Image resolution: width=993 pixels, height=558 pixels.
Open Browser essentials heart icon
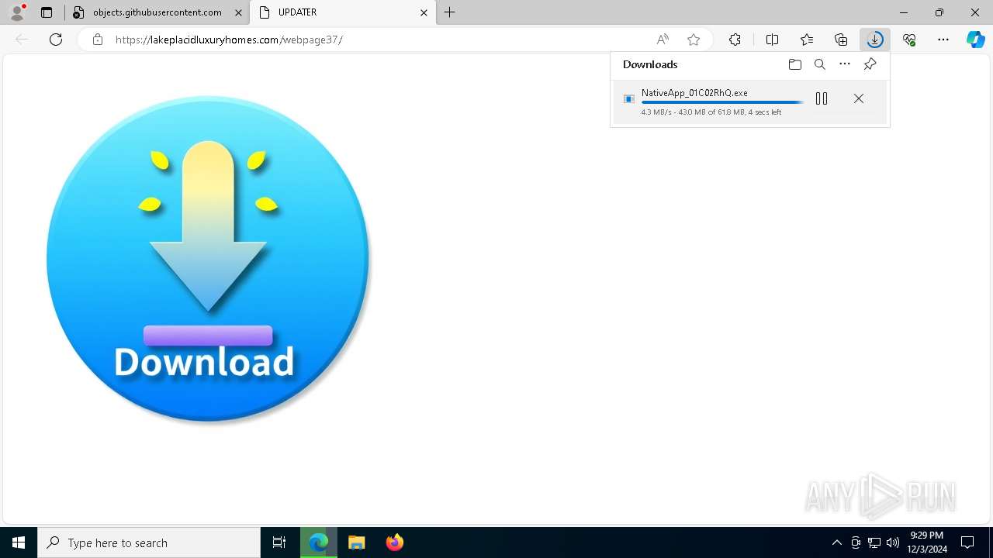coord(909,40)
